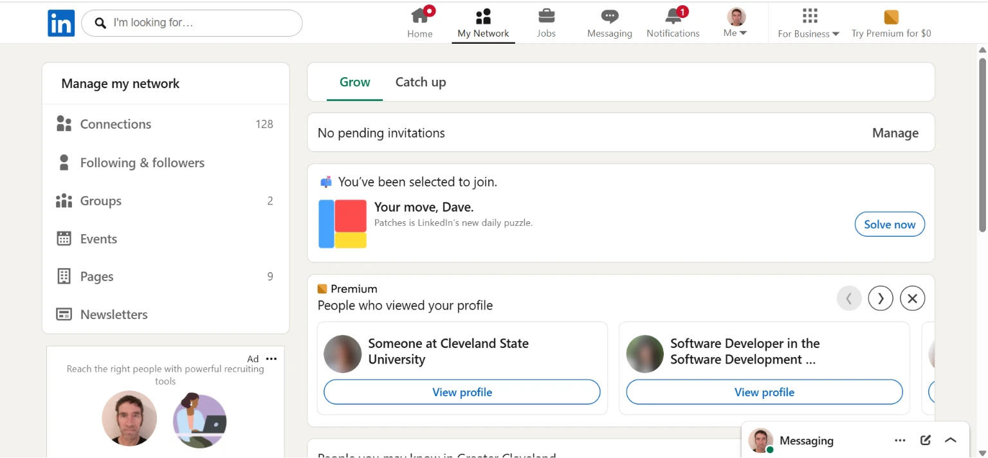
Task: Switch to the Catch up tab
Action: 421,82
